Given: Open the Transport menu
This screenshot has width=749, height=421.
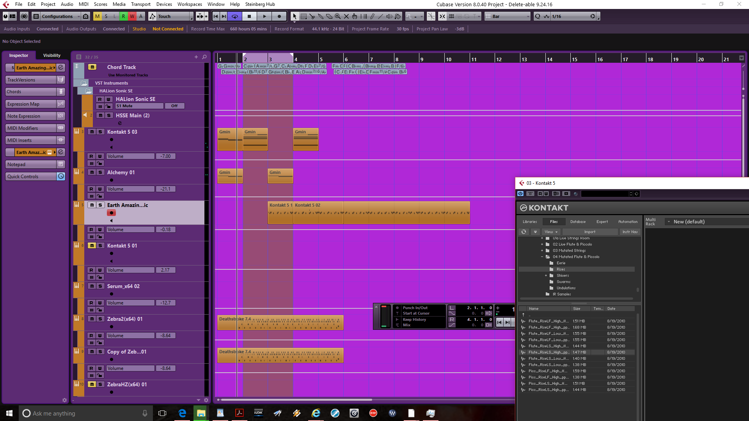Looking at the screenshot, I should (140, 4).
